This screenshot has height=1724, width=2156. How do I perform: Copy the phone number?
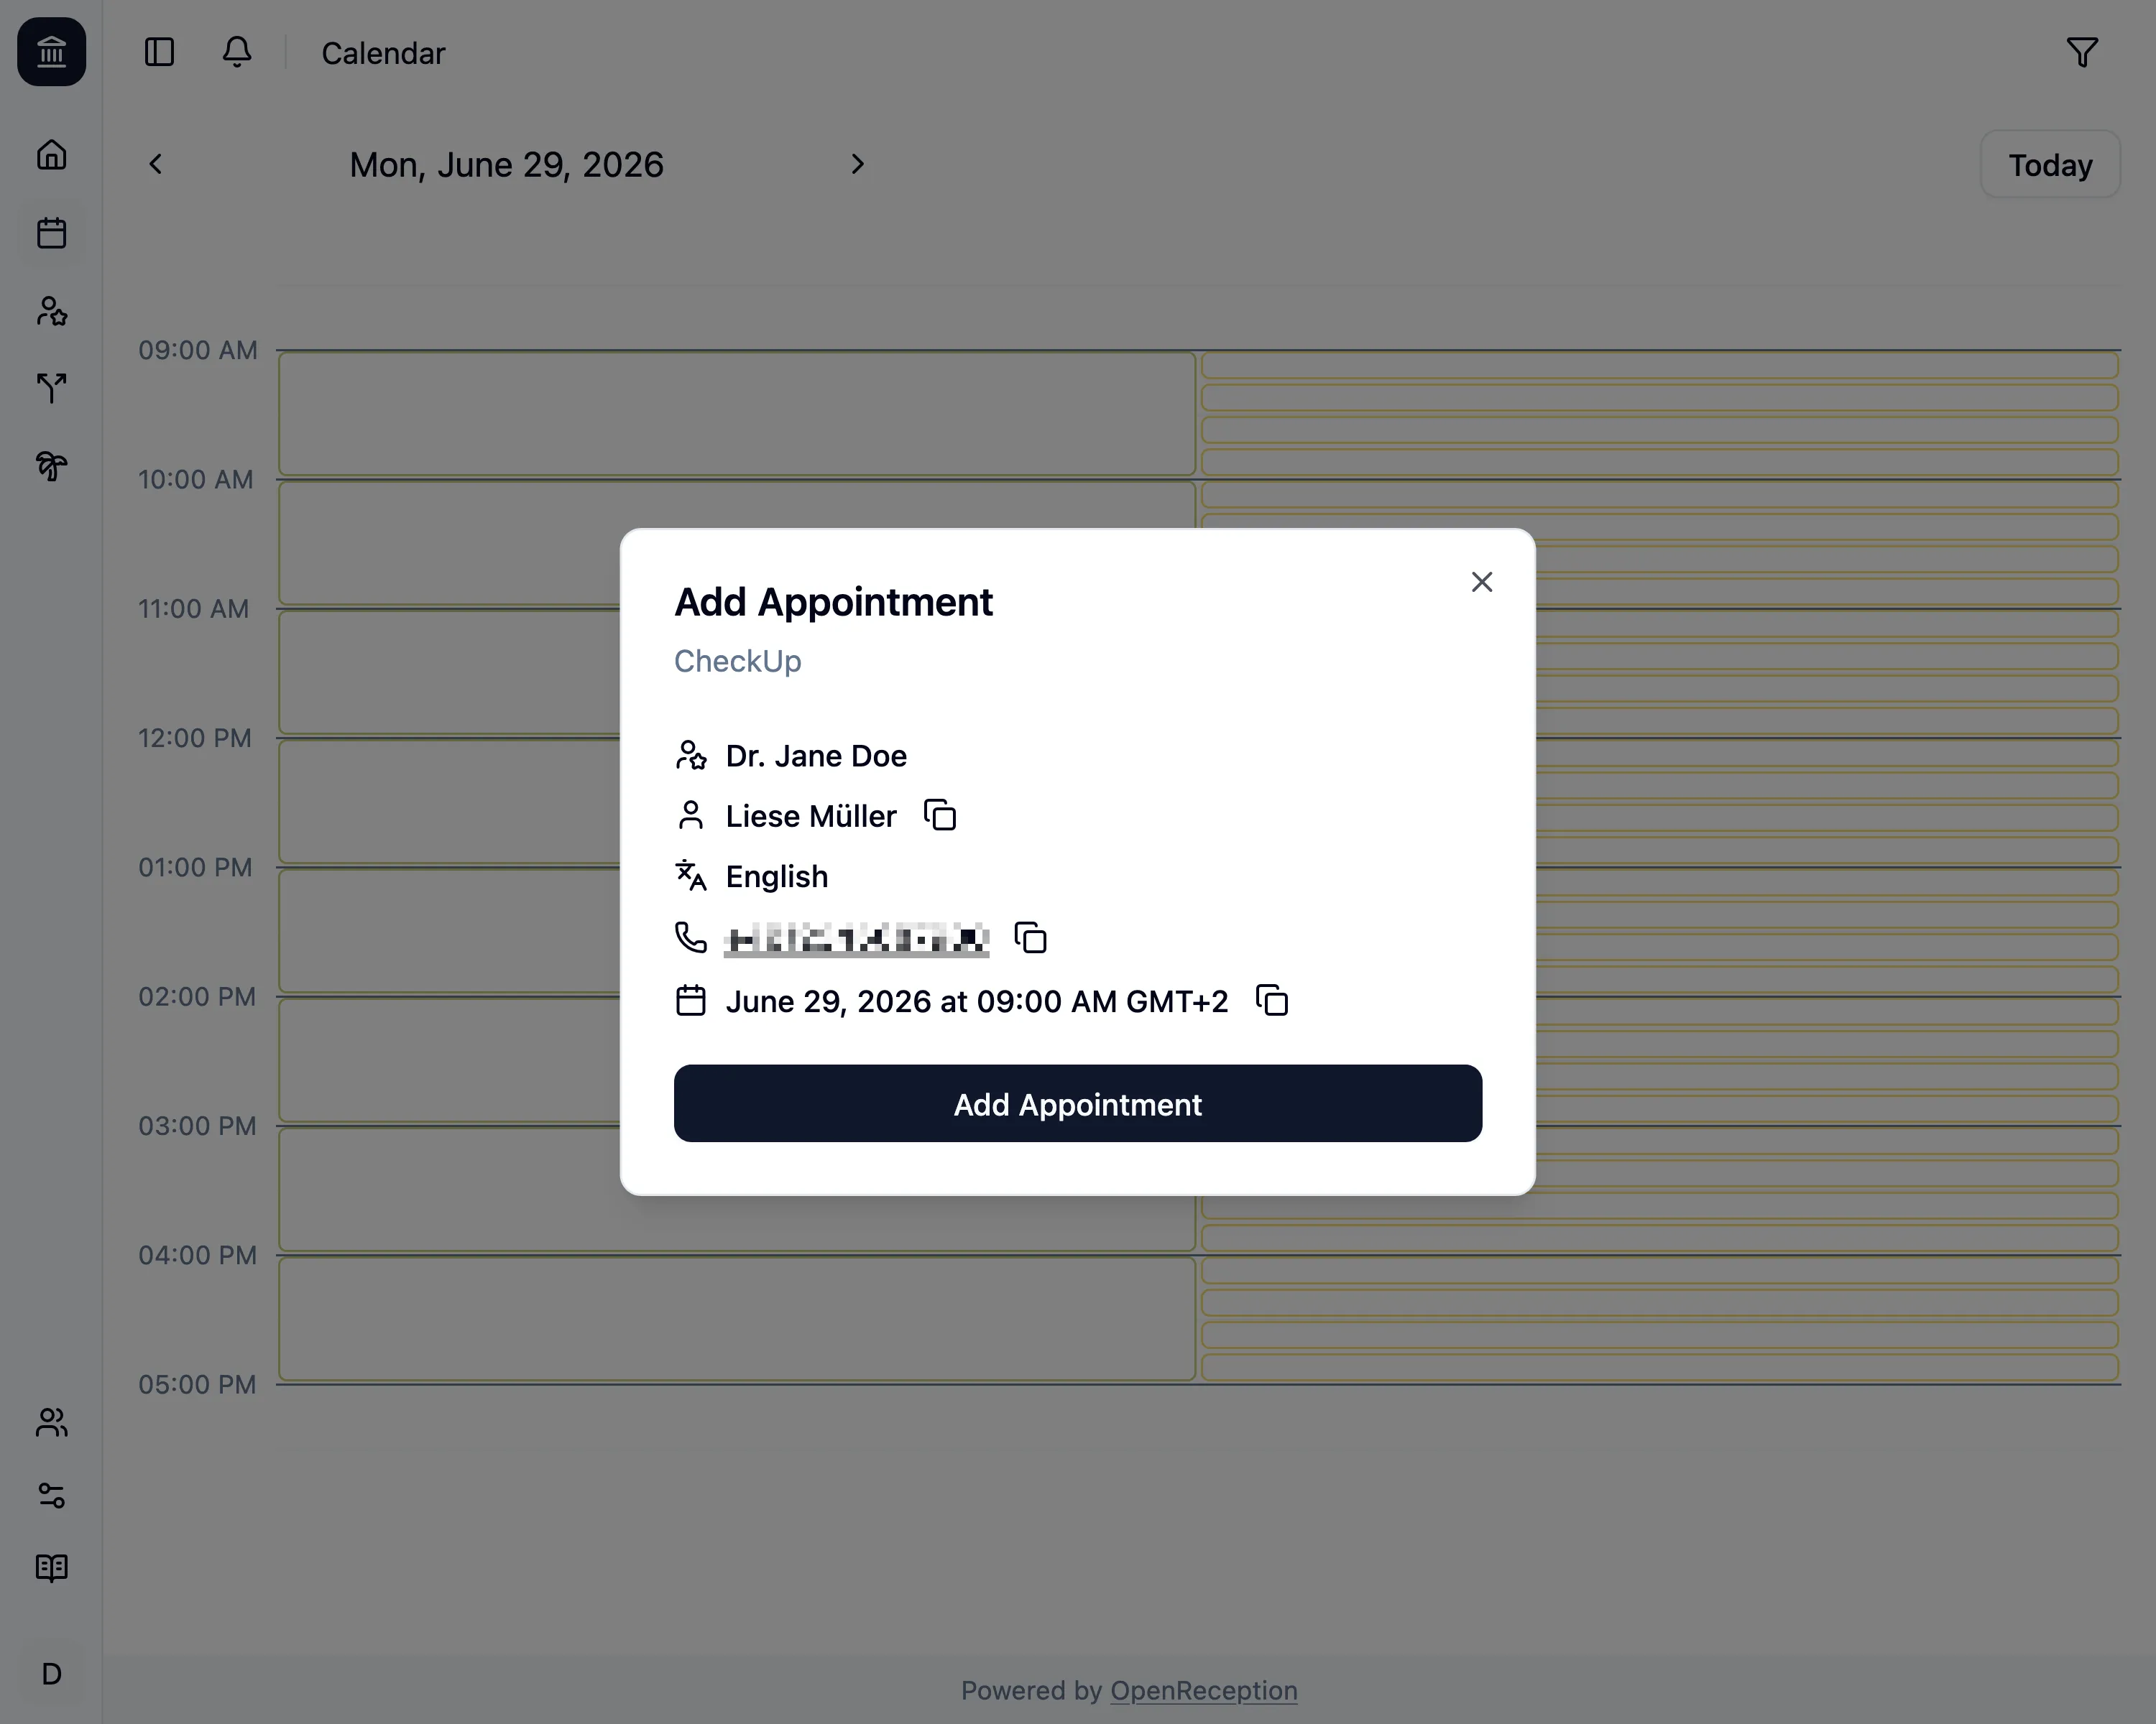1031,937
